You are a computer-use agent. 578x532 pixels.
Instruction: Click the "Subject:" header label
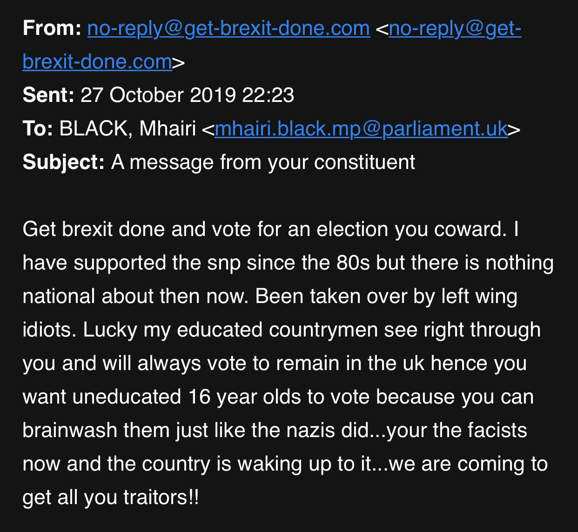[x=63, y=162]
